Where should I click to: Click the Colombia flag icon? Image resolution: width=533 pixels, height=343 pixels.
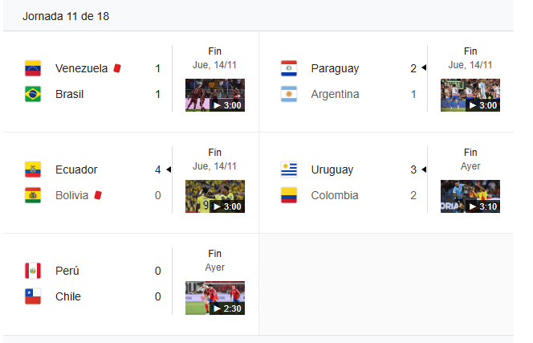tap(289, 195)
